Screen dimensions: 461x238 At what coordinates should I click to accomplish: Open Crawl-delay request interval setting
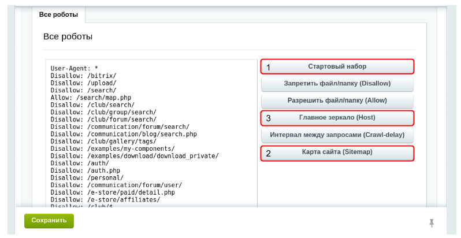click(337, 135)
